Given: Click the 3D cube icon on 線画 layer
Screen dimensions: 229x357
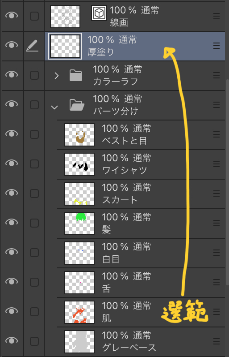Looking at the screenshot, I should coord(99,13).
